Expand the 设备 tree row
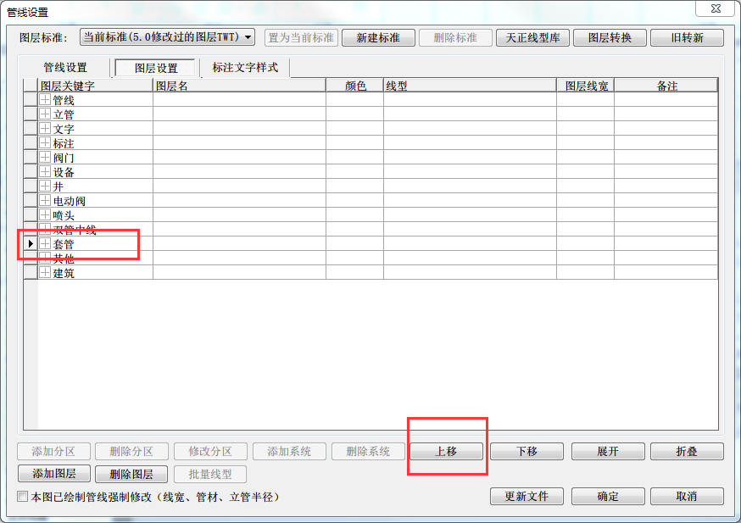The height and width of the screenshot is (523, 741). (45, 171)
